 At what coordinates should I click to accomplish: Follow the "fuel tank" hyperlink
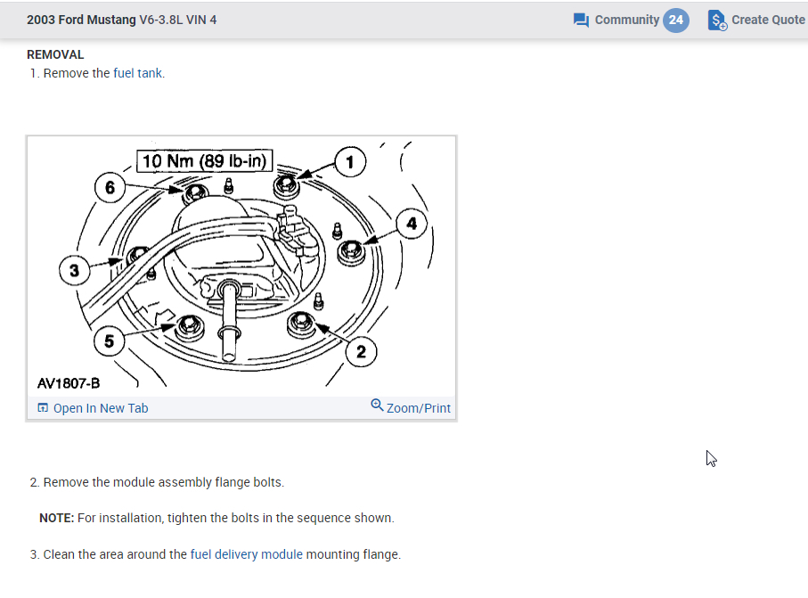click(138, 73)
